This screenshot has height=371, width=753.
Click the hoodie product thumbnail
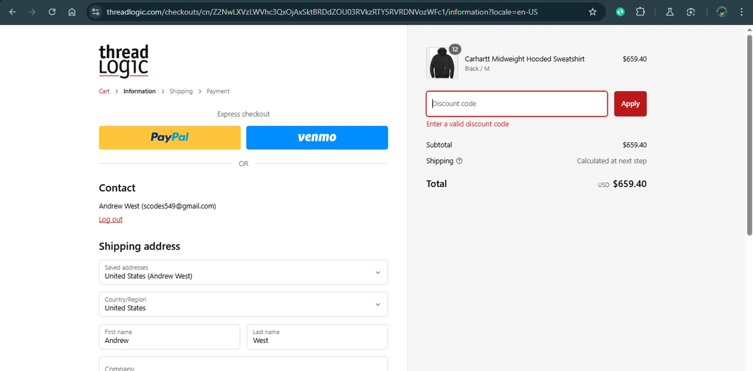442,63
